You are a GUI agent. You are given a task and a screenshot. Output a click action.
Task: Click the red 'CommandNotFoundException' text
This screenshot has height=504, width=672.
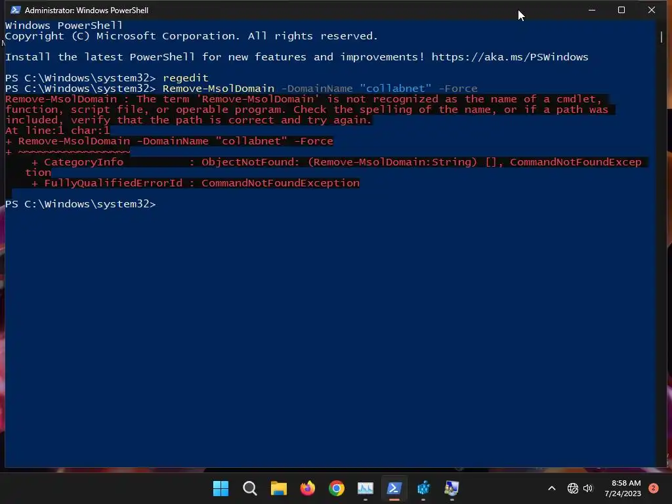point(280,183)
